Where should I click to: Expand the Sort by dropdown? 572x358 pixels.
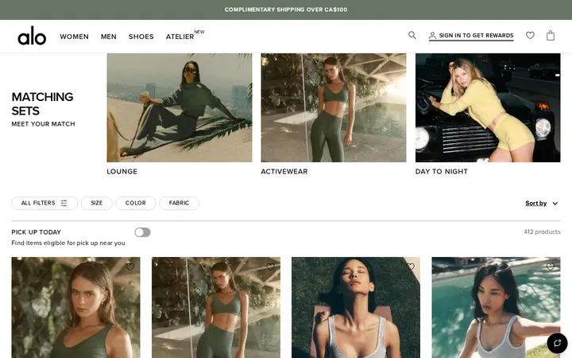pos(541,204)
